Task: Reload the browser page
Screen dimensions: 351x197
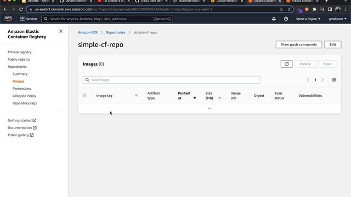Action: pyautogui.click(x=21, y=9)
